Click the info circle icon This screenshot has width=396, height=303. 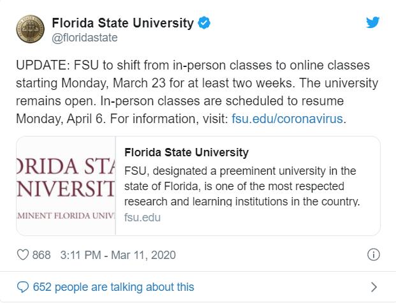click(373, 255)
